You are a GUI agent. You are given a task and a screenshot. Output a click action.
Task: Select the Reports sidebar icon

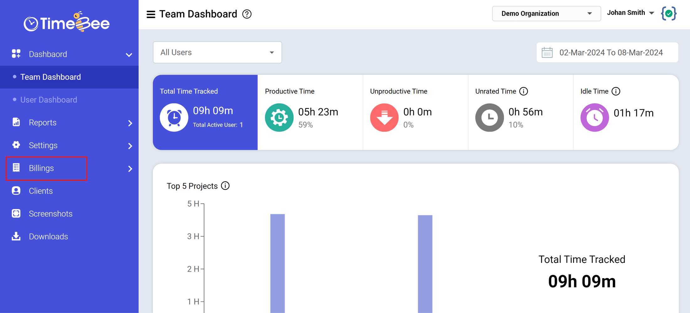(16, 122)
